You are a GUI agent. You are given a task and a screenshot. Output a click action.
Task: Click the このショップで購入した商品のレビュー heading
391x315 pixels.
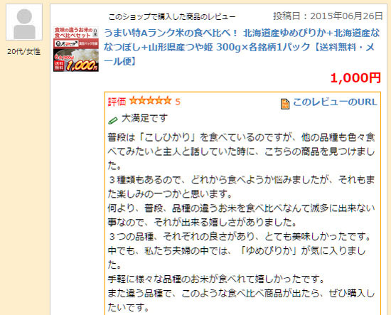click(x=172, y=17)
